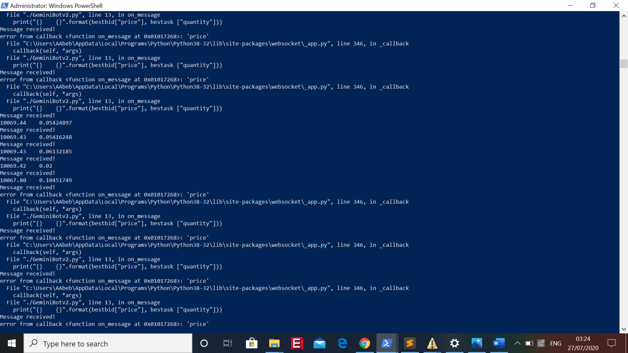Open Sublime Text from the taskbar
Image resolution: width=628 pixels, height=353 pixels.
point(410,343)
